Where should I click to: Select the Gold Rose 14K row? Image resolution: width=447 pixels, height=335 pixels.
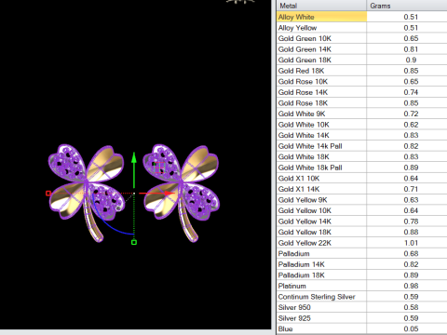tap(361, 92)
